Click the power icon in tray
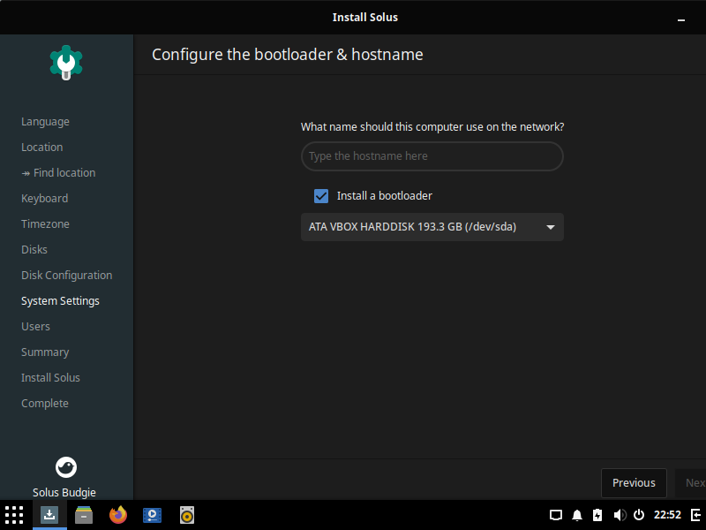This screenshot has height=530, width=706. pyautogui.click(x=639, y=515)
